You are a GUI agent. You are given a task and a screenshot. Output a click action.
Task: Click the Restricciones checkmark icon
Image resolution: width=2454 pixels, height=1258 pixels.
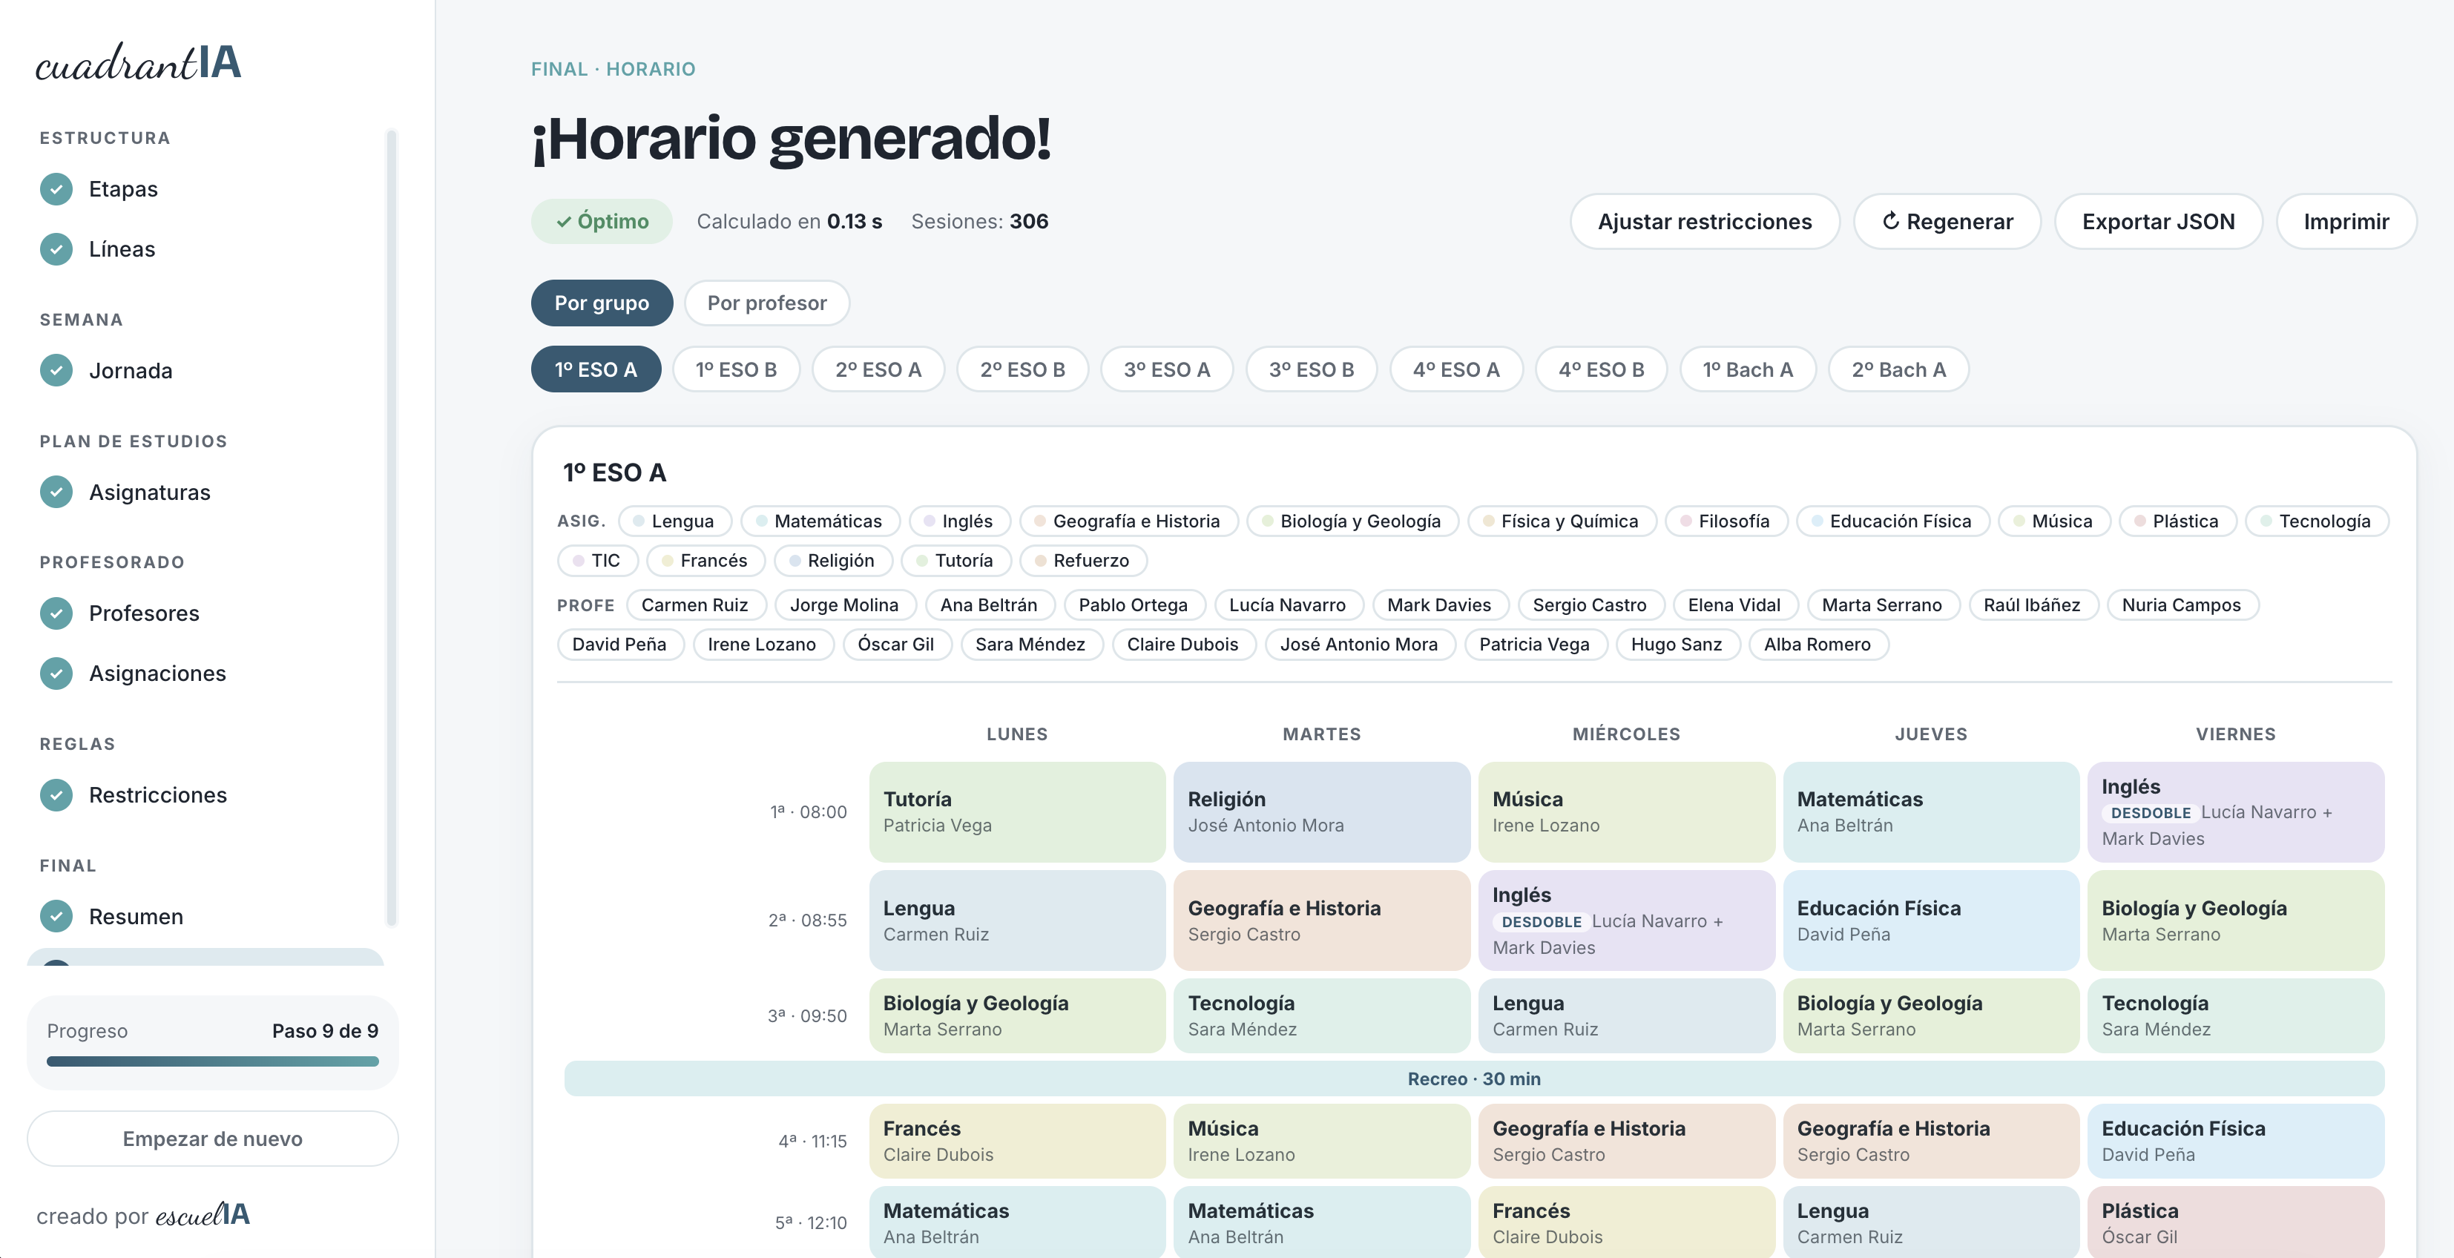pos(56,795)
